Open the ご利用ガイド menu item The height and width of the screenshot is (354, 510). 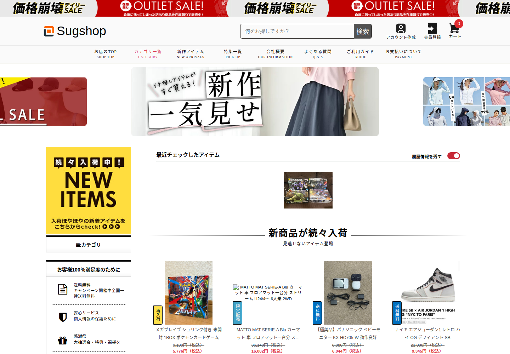[361, 54]
